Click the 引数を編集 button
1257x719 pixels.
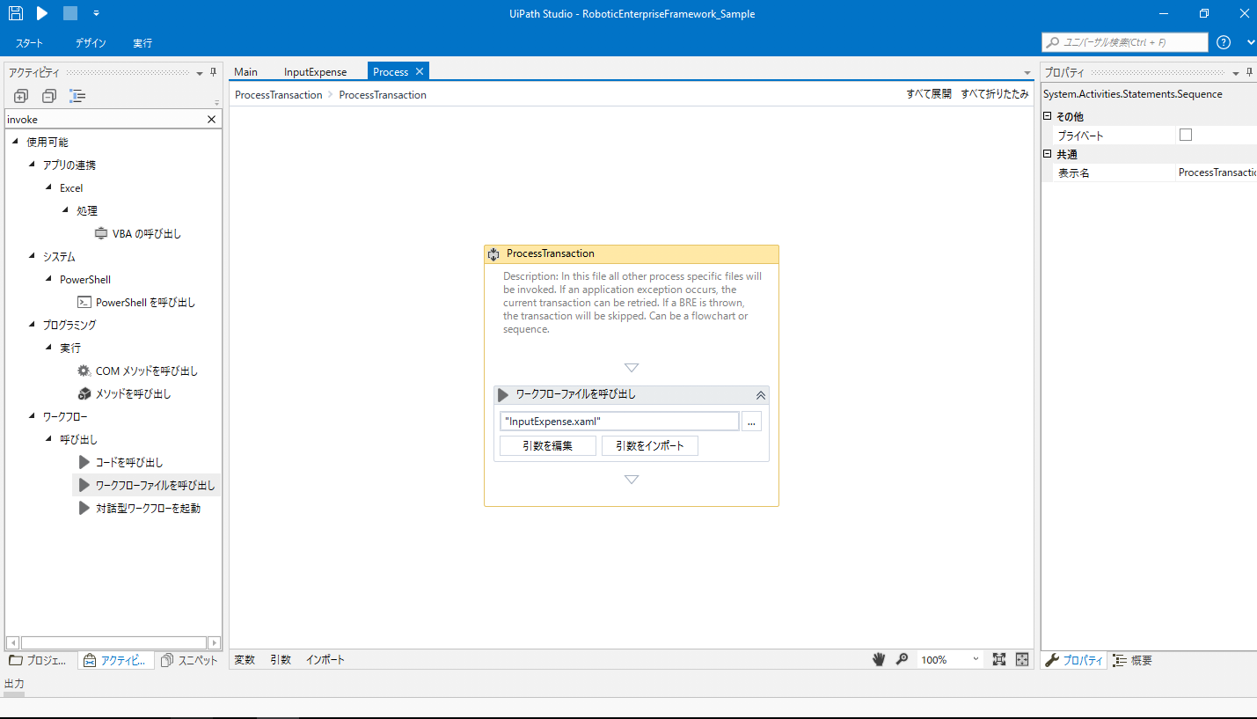click(x=547, y=445)
